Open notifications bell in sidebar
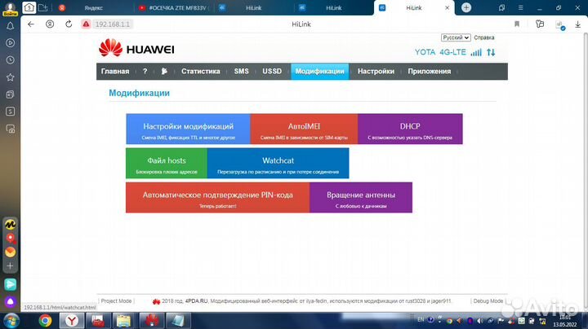The width and height of the screenshot is (588, 329). pos(10,26)
